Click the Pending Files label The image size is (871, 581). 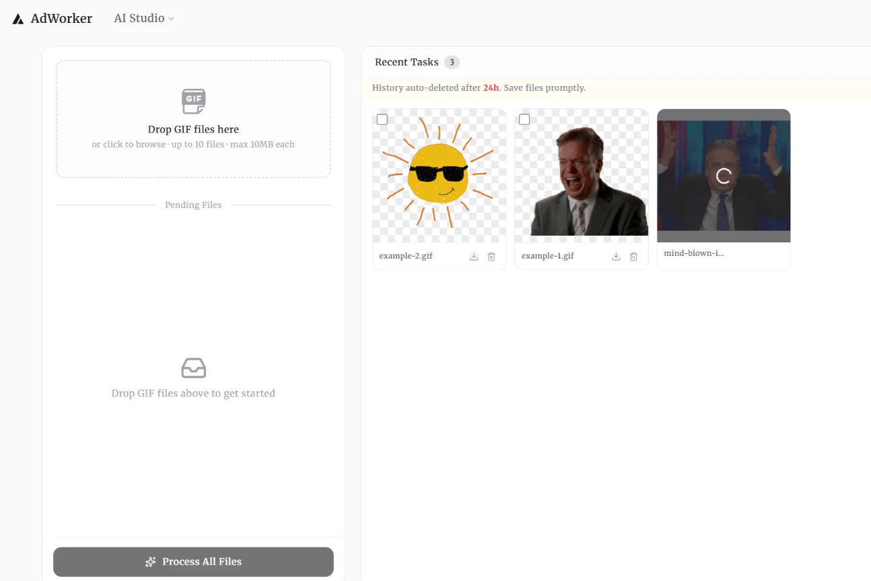click(x=193, y=205)
